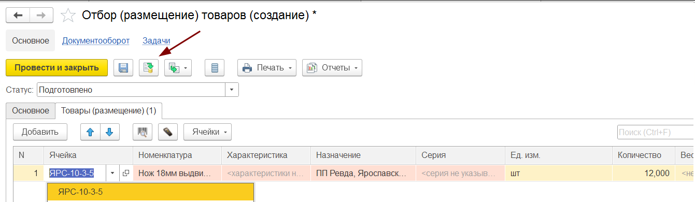Move row up with blue arrow
This screenshot has height=202, width=695.
90,132
